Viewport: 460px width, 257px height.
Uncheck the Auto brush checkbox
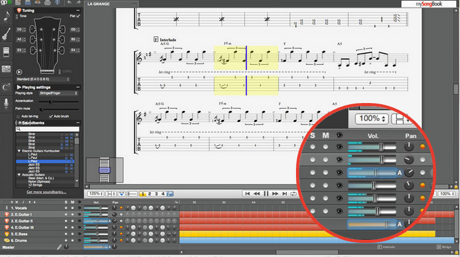point(50,116)
